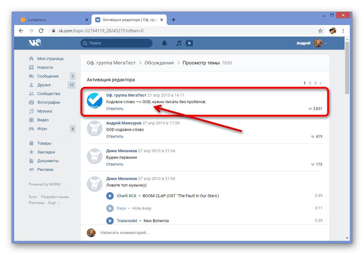
Task: Open Сообщества in the sidebar
Action: 44,94
